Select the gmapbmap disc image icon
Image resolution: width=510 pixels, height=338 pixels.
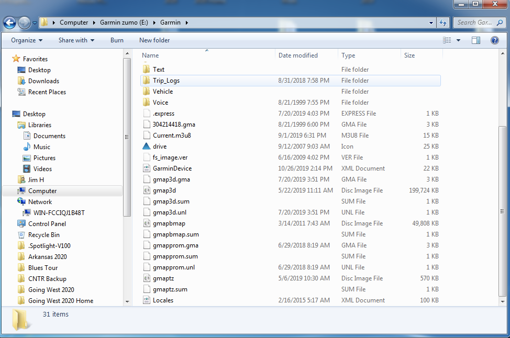(x=147, y=223)
